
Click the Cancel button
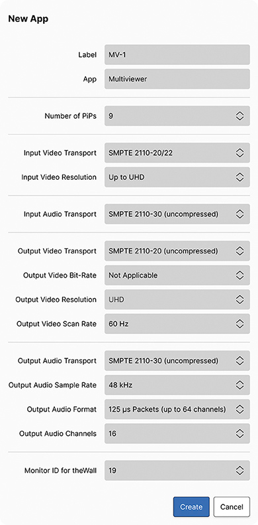[232, 506]
